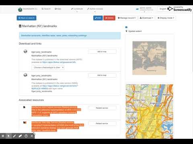
Task: Open the GeoServer Web Map Service record
Action: 53,122
